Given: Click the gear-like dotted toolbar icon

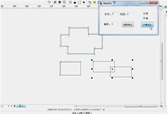Looking at the screenshot, I should [x=70, y=2].
